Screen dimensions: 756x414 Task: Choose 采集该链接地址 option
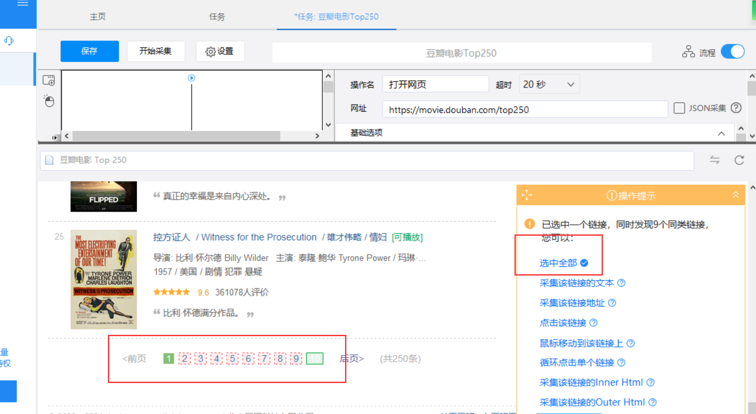pos(572,303)
